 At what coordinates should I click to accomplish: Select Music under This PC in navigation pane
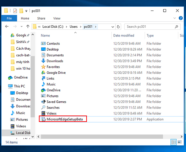click(x=18, y=113)
